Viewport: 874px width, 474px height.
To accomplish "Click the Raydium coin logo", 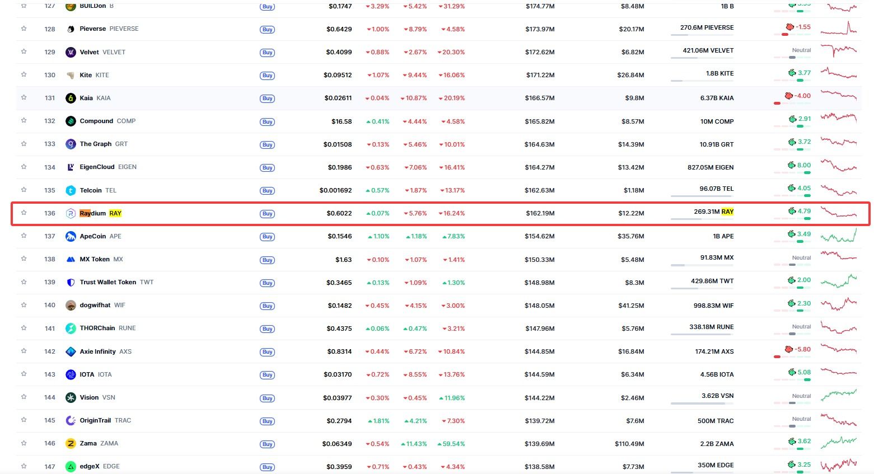I will [x=71, y=213].
